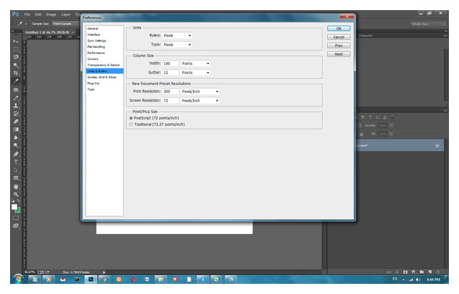
Task: Select the Zoom magnifier tool
Action: coord(16,194)
